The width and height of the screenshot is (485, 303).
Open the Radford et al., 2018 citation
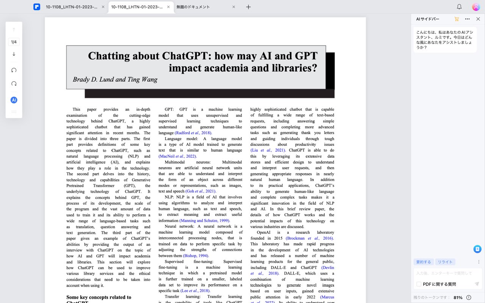pos(193,133)
